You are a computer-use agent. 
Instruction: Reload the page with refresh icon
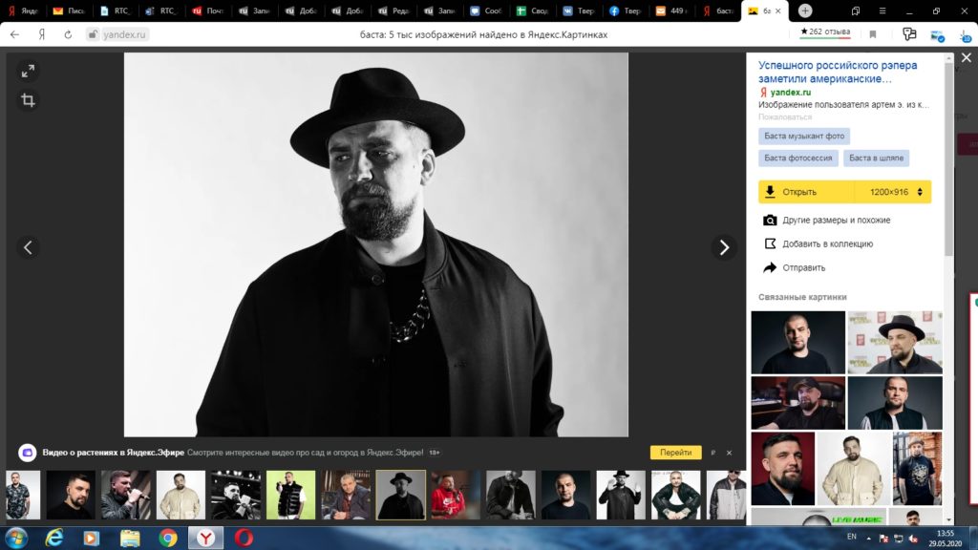pos(68,34)
